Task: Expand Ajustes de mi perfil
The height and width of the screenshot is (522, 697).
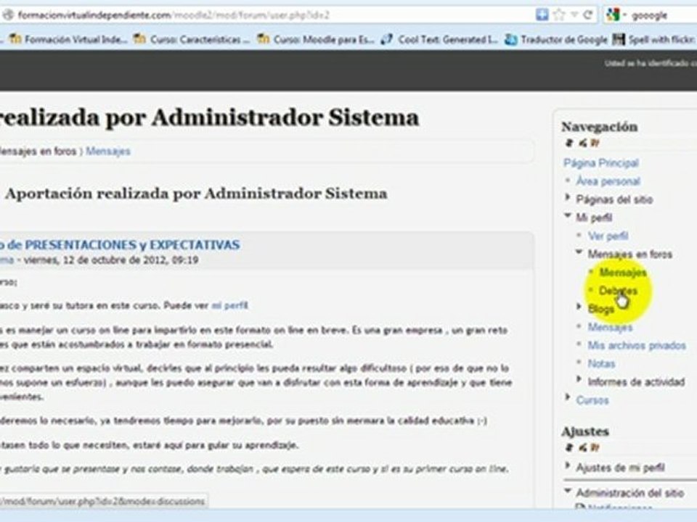Action: (568, 465)
